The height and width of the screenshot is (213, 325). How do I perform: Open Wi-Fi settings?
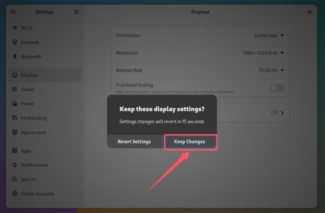(x=45, y=28)
